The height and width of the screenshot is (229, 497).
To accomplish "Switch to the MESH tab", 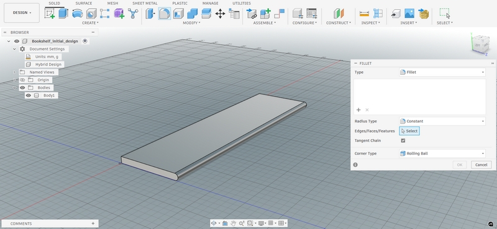I will (x=112, y=3).
